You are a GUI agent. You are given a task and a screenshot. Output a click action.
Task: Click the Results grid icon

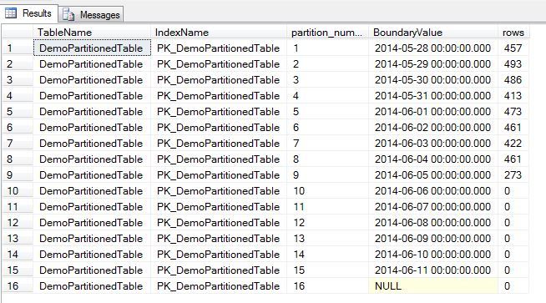click(x=11, y=13)
